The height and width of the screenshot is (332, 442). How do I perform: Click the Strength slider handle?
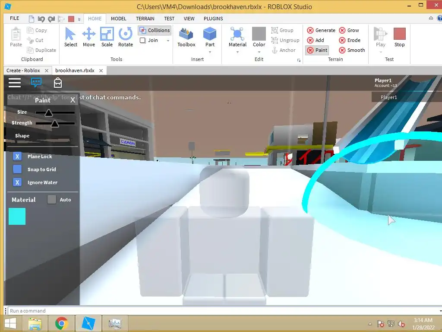coord(55,123)
